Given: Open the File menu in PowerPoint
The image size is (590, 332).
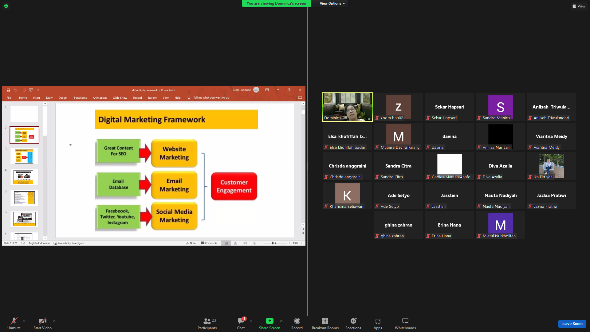Looking at the screenshot, I should pos(9,98).
